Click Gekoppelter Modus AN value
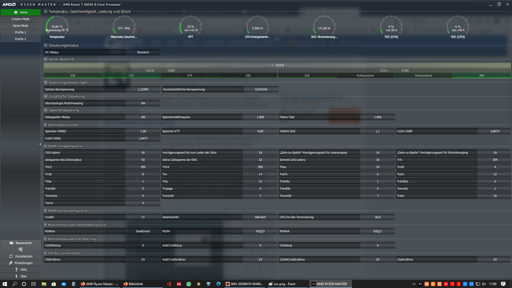The image size is (512, 288). click(143, 117)
